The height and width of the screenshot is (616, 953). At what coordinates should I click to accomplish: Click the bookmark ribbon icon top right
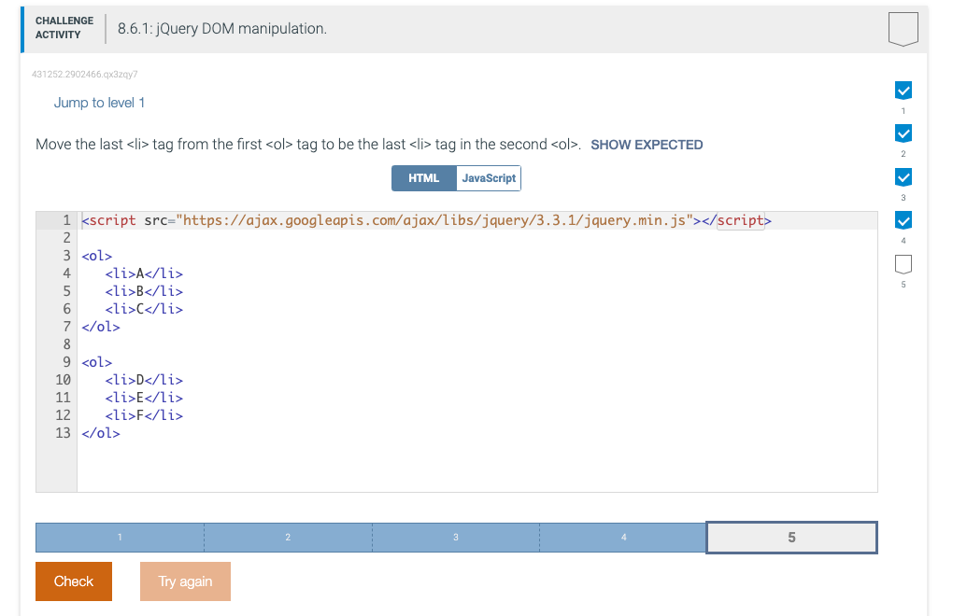pyautogui.click(x=903, y=29)
